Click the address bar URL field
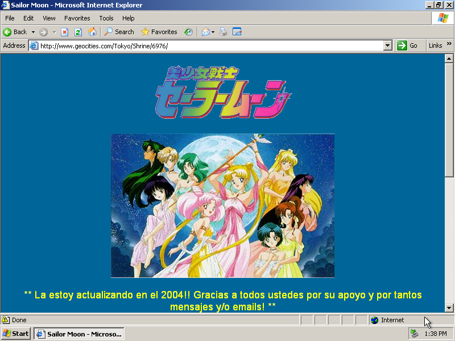Image resolution: width=455 pixels, height=341 pixels. coord(211,46)
